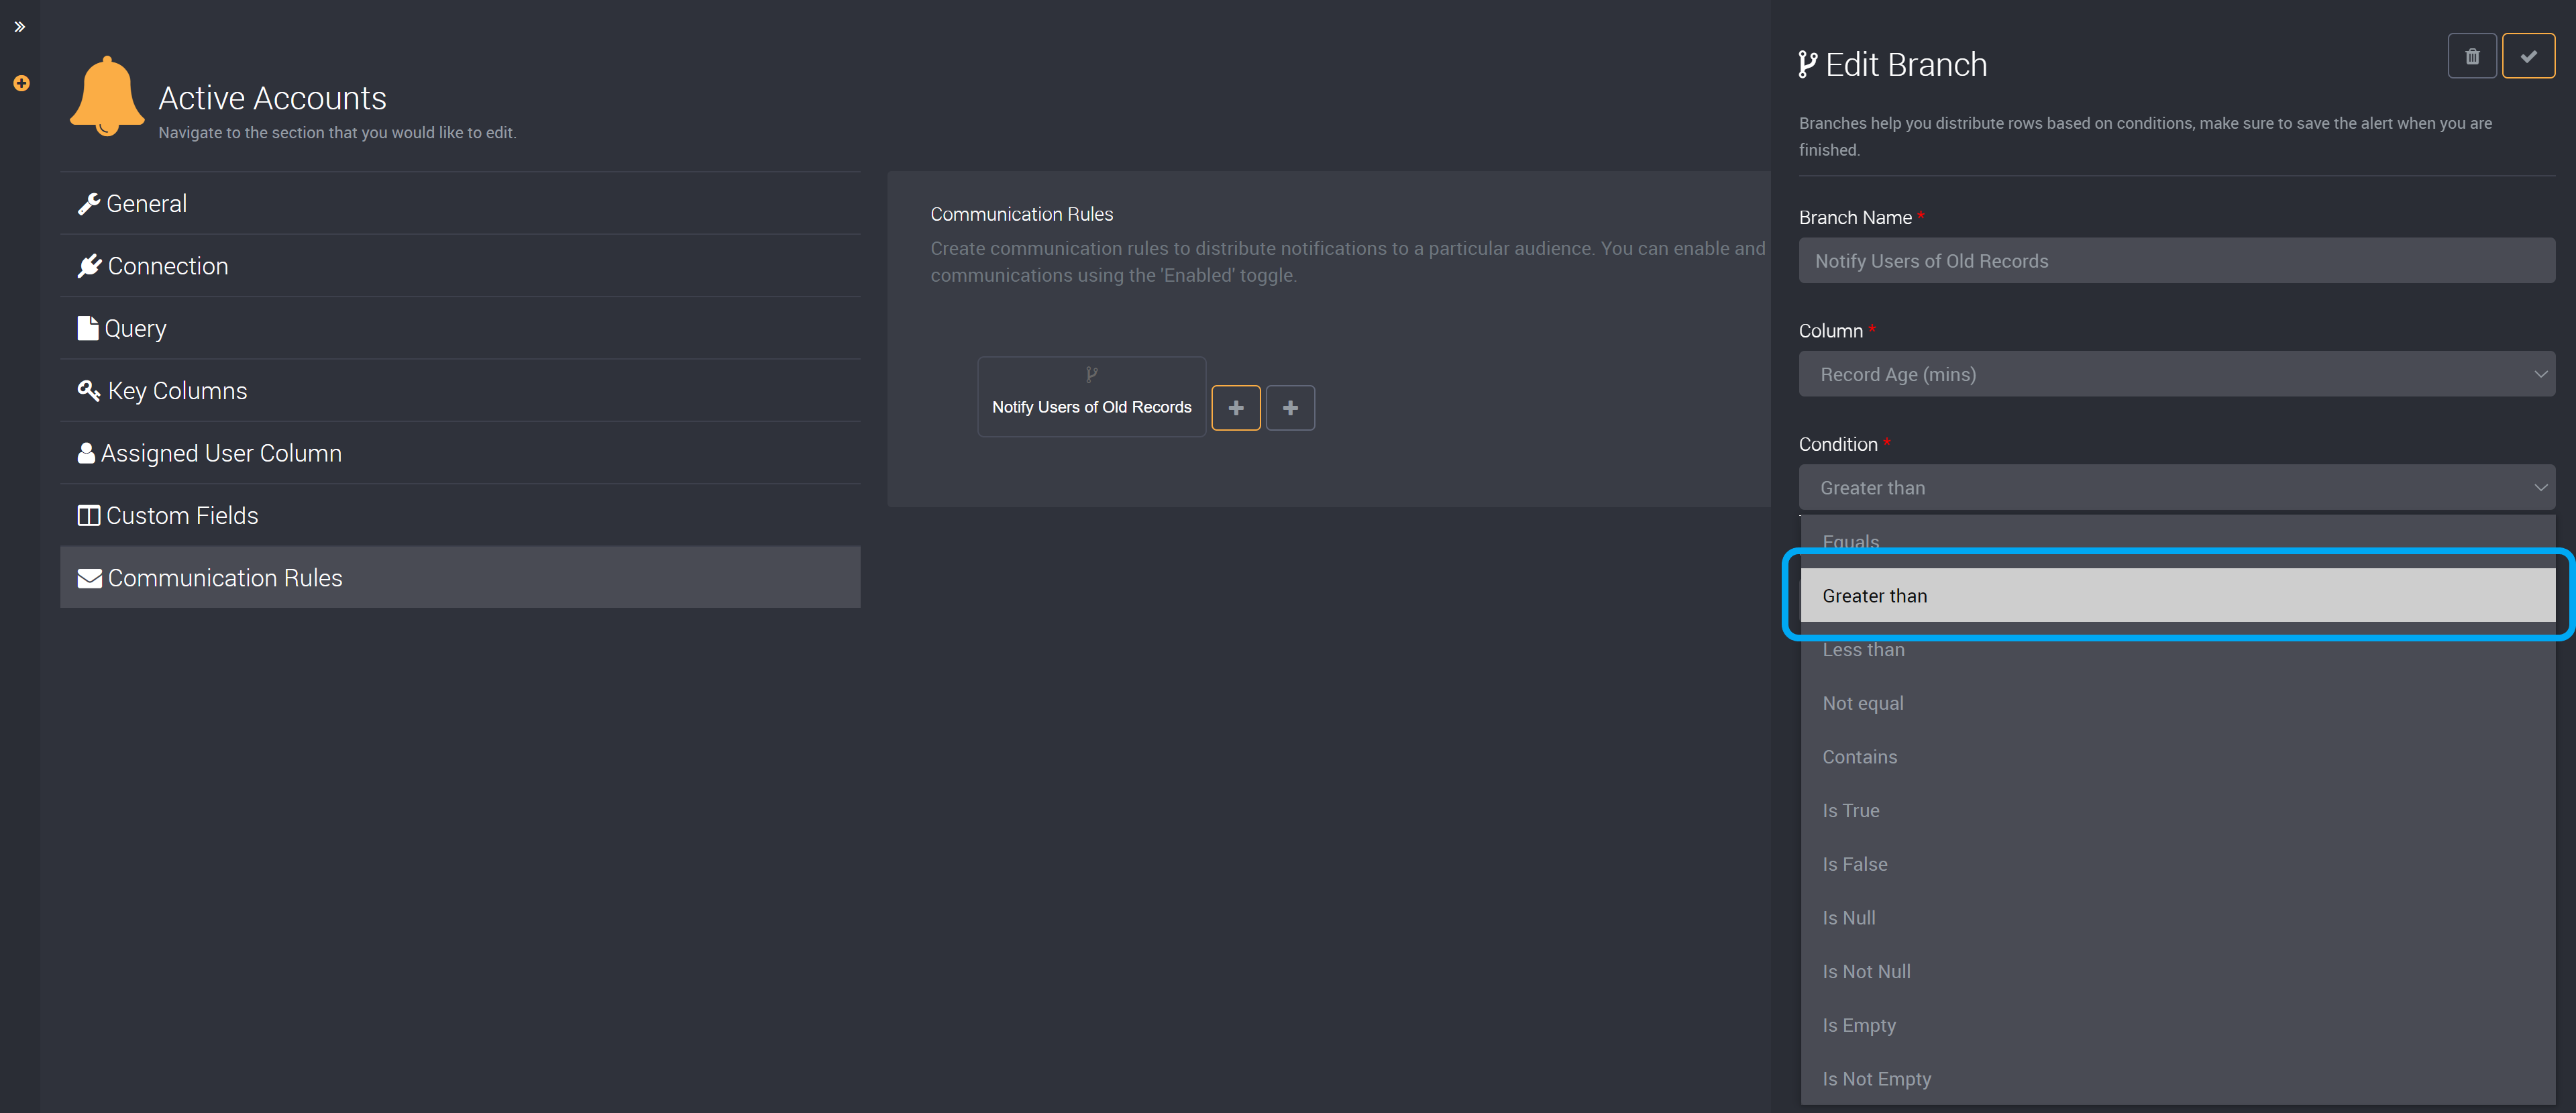The image size is (2576, 1113).
Task: Select 'Is Null' condition from list
Action: click(1851, 917)
